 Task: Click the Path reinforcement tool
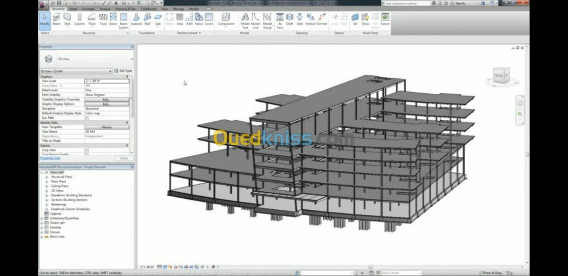pyautogui.click(x=189, y=19)
